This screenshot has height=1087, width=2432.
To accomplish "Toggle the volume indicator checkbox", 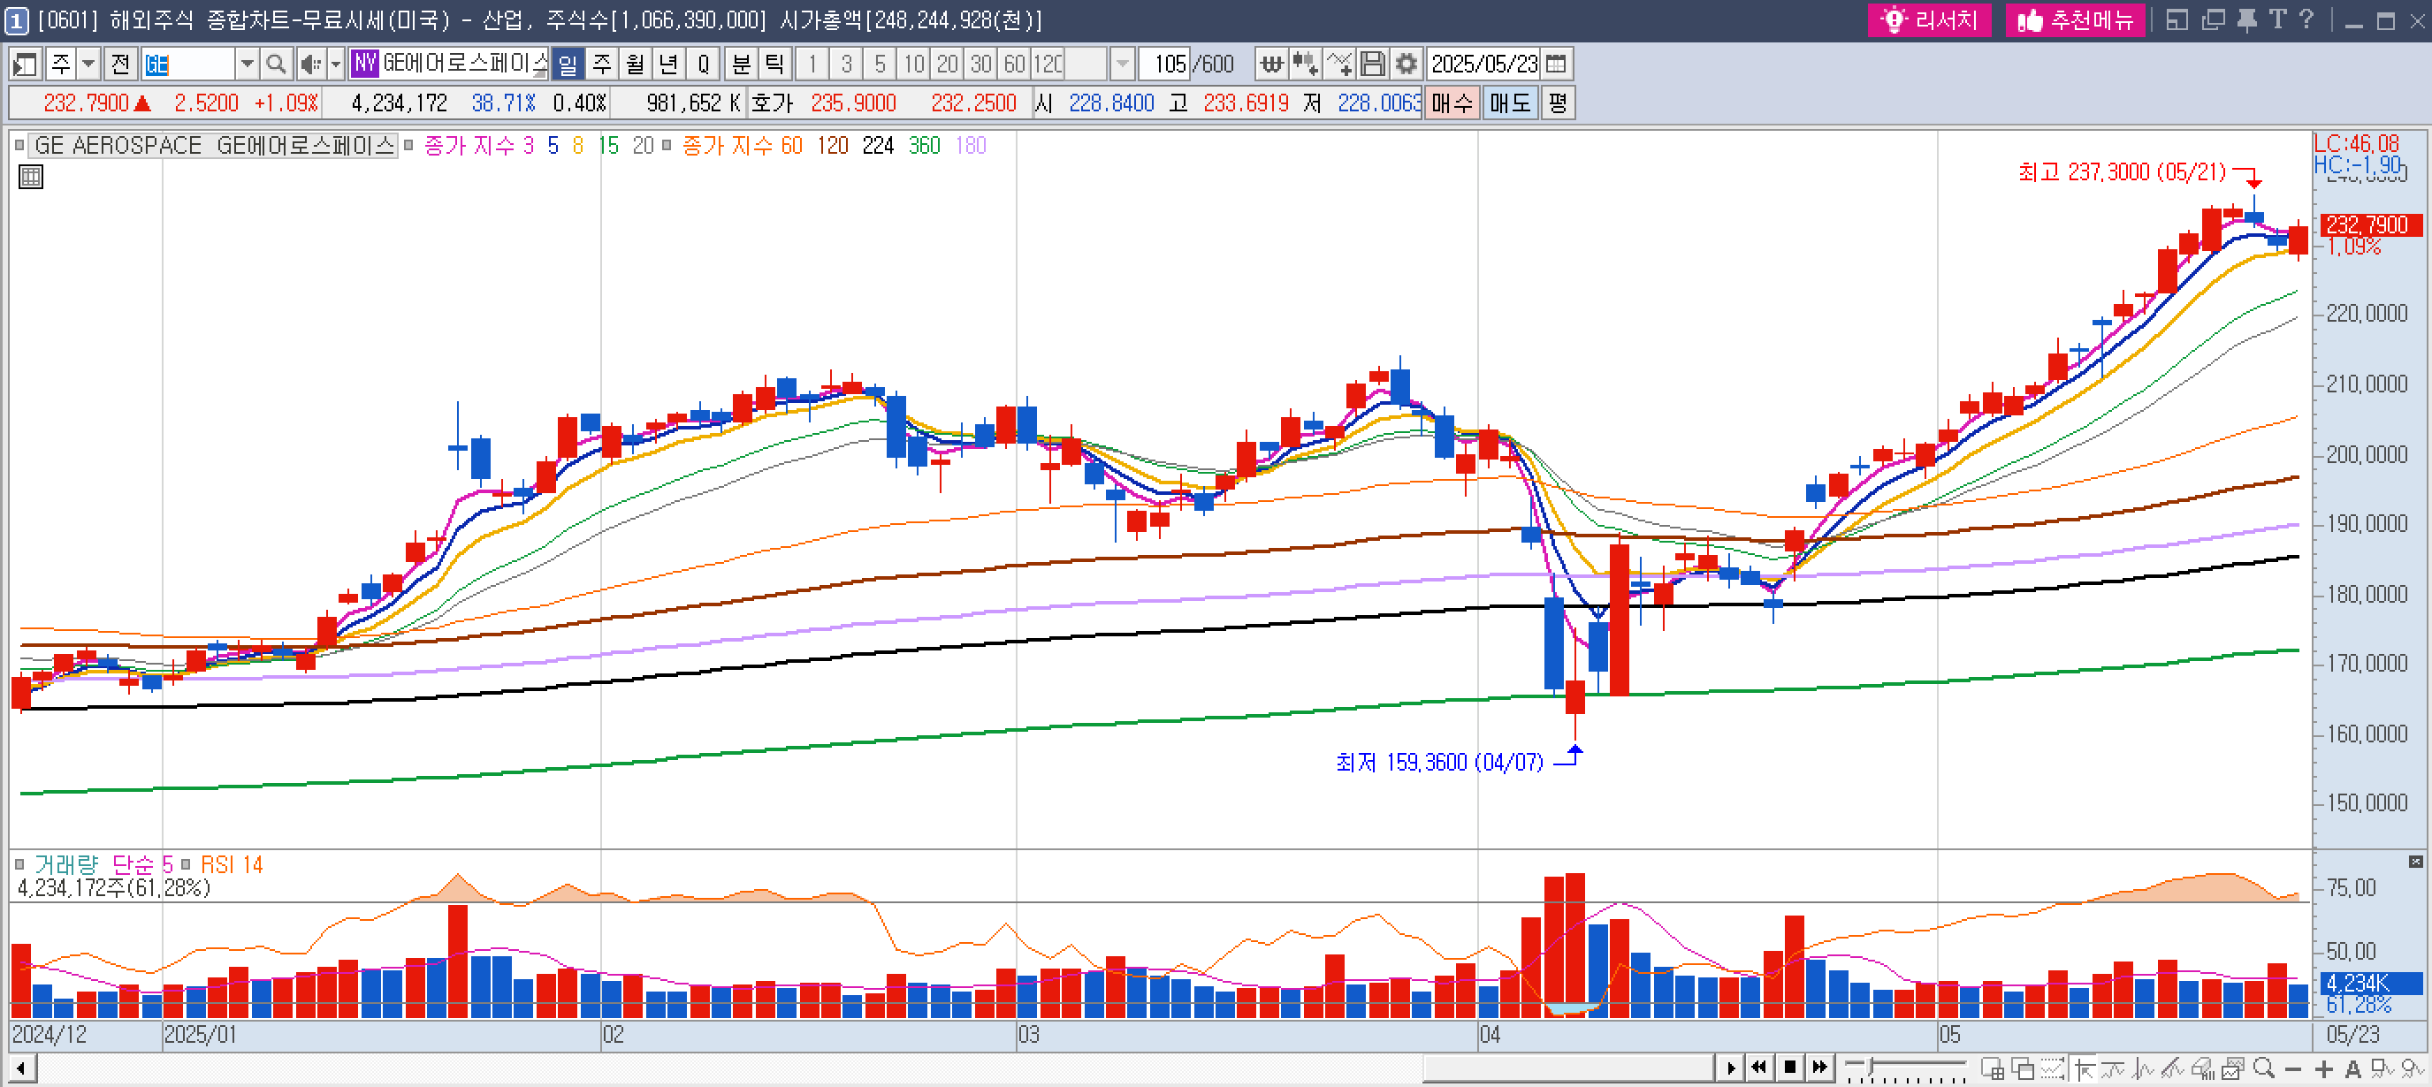I will coord(19,864).
